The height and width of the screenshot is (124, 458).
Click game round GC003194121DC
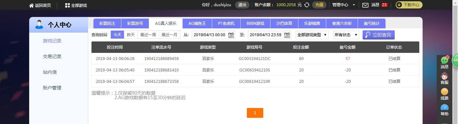tap(254, 59)
